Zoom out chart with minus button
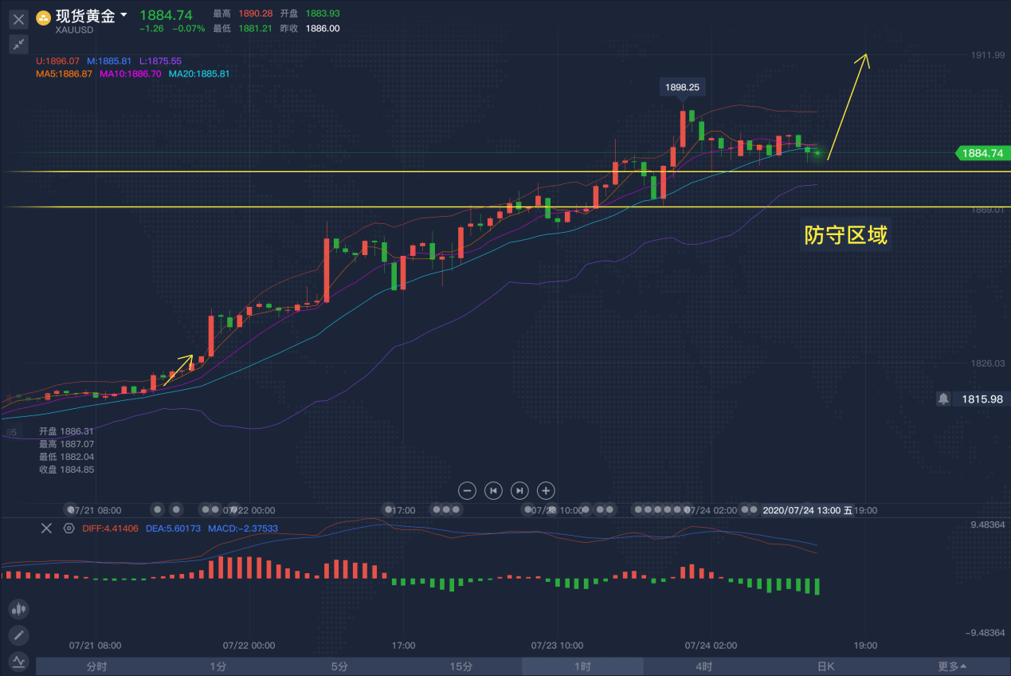This screenshot has height=676, width=1011. tap(468, 490)
